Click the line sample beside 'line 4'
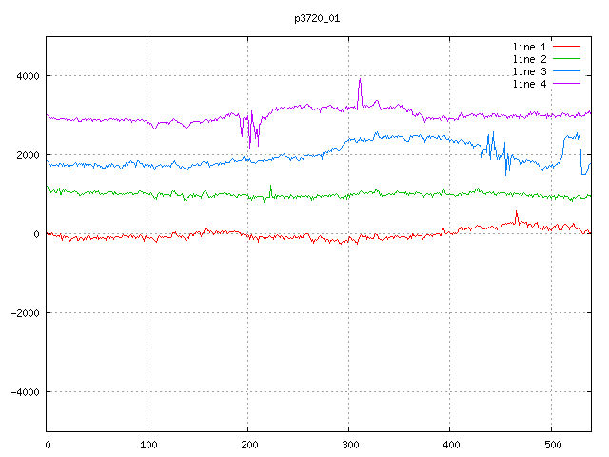The width and height of the screenshot is (609, 457). (567, 84)
